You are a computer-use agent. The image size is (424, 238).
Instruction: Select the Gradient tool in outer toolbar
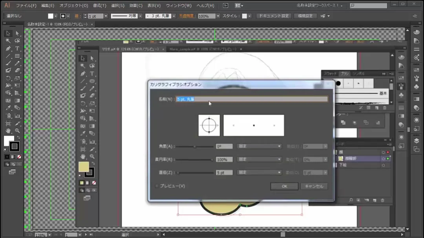pos(17,101)
